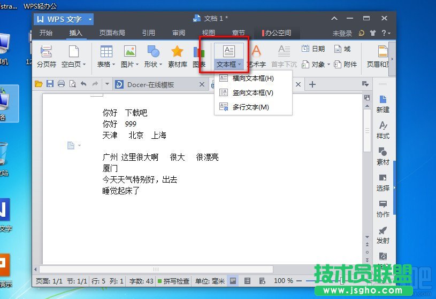Switch to the 页面布局 ribbon tab
The image size is (436, 299).
point(112,33)
